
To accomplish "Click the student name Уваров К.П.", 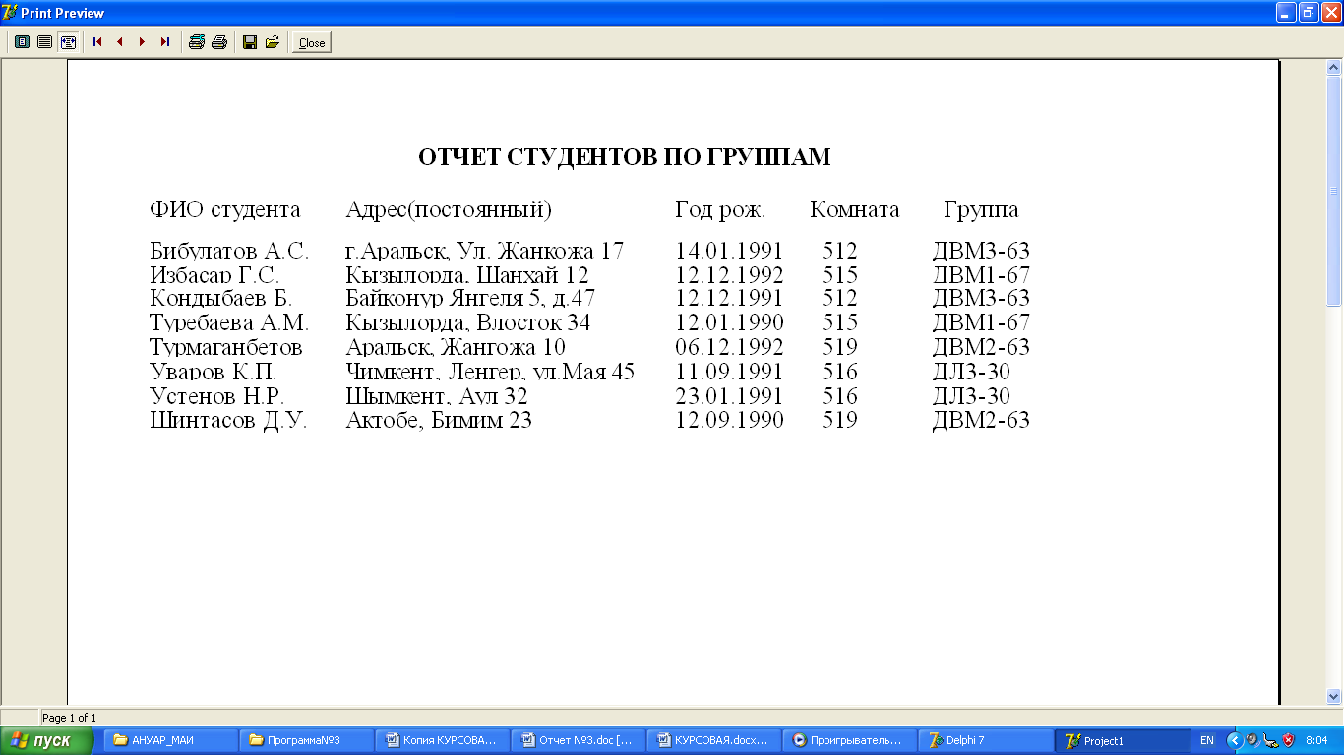I will pos(214,373).
